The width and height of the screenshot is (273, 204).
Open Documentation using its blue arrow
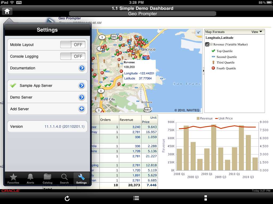[82, 68]
